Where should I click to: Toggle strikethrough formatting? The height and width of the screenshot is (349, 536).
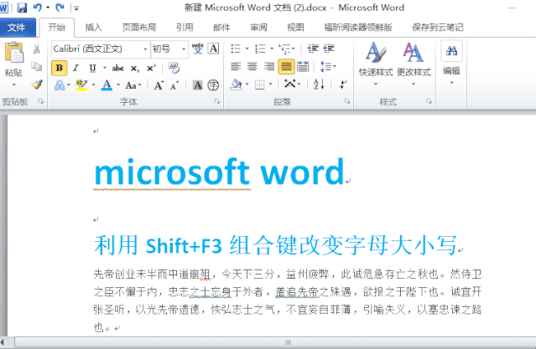click(118, 69)
